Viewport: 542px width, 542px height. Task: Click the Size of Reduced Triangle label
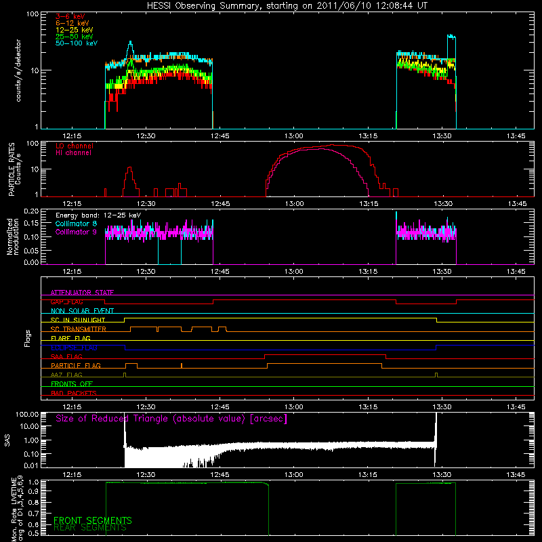pyautogui.click(x=171, y=419)
